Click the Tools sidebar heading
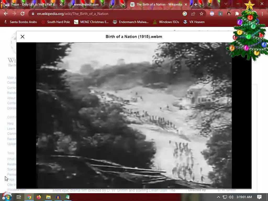The image size is (268, 201). [11, 153]
